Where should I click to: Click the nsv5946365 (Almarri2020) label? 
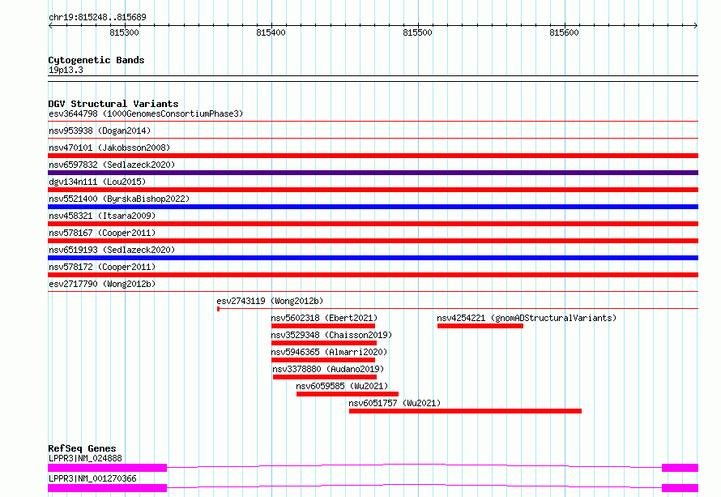pyautogui.click(x=329, y=352)
